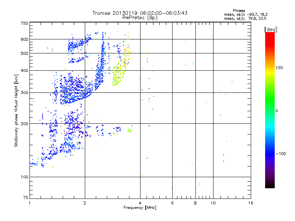Select the 'mean, sd,X: 79.5, 23.5' line
Viewport: 295px width, 221px height.
click(245, 18)
